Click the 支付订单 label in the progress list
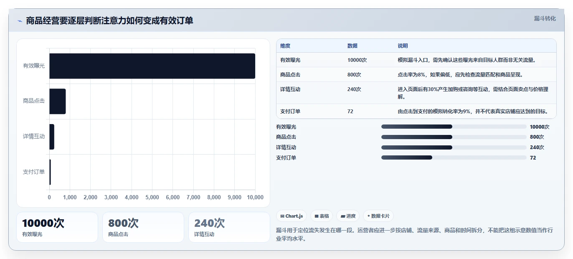Image resolution: width=573 pixels, height=259 pixels. pos(286,157)
